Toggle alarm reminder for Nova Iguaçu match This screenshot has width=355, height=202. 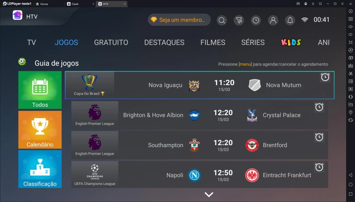tap(325, 77)
